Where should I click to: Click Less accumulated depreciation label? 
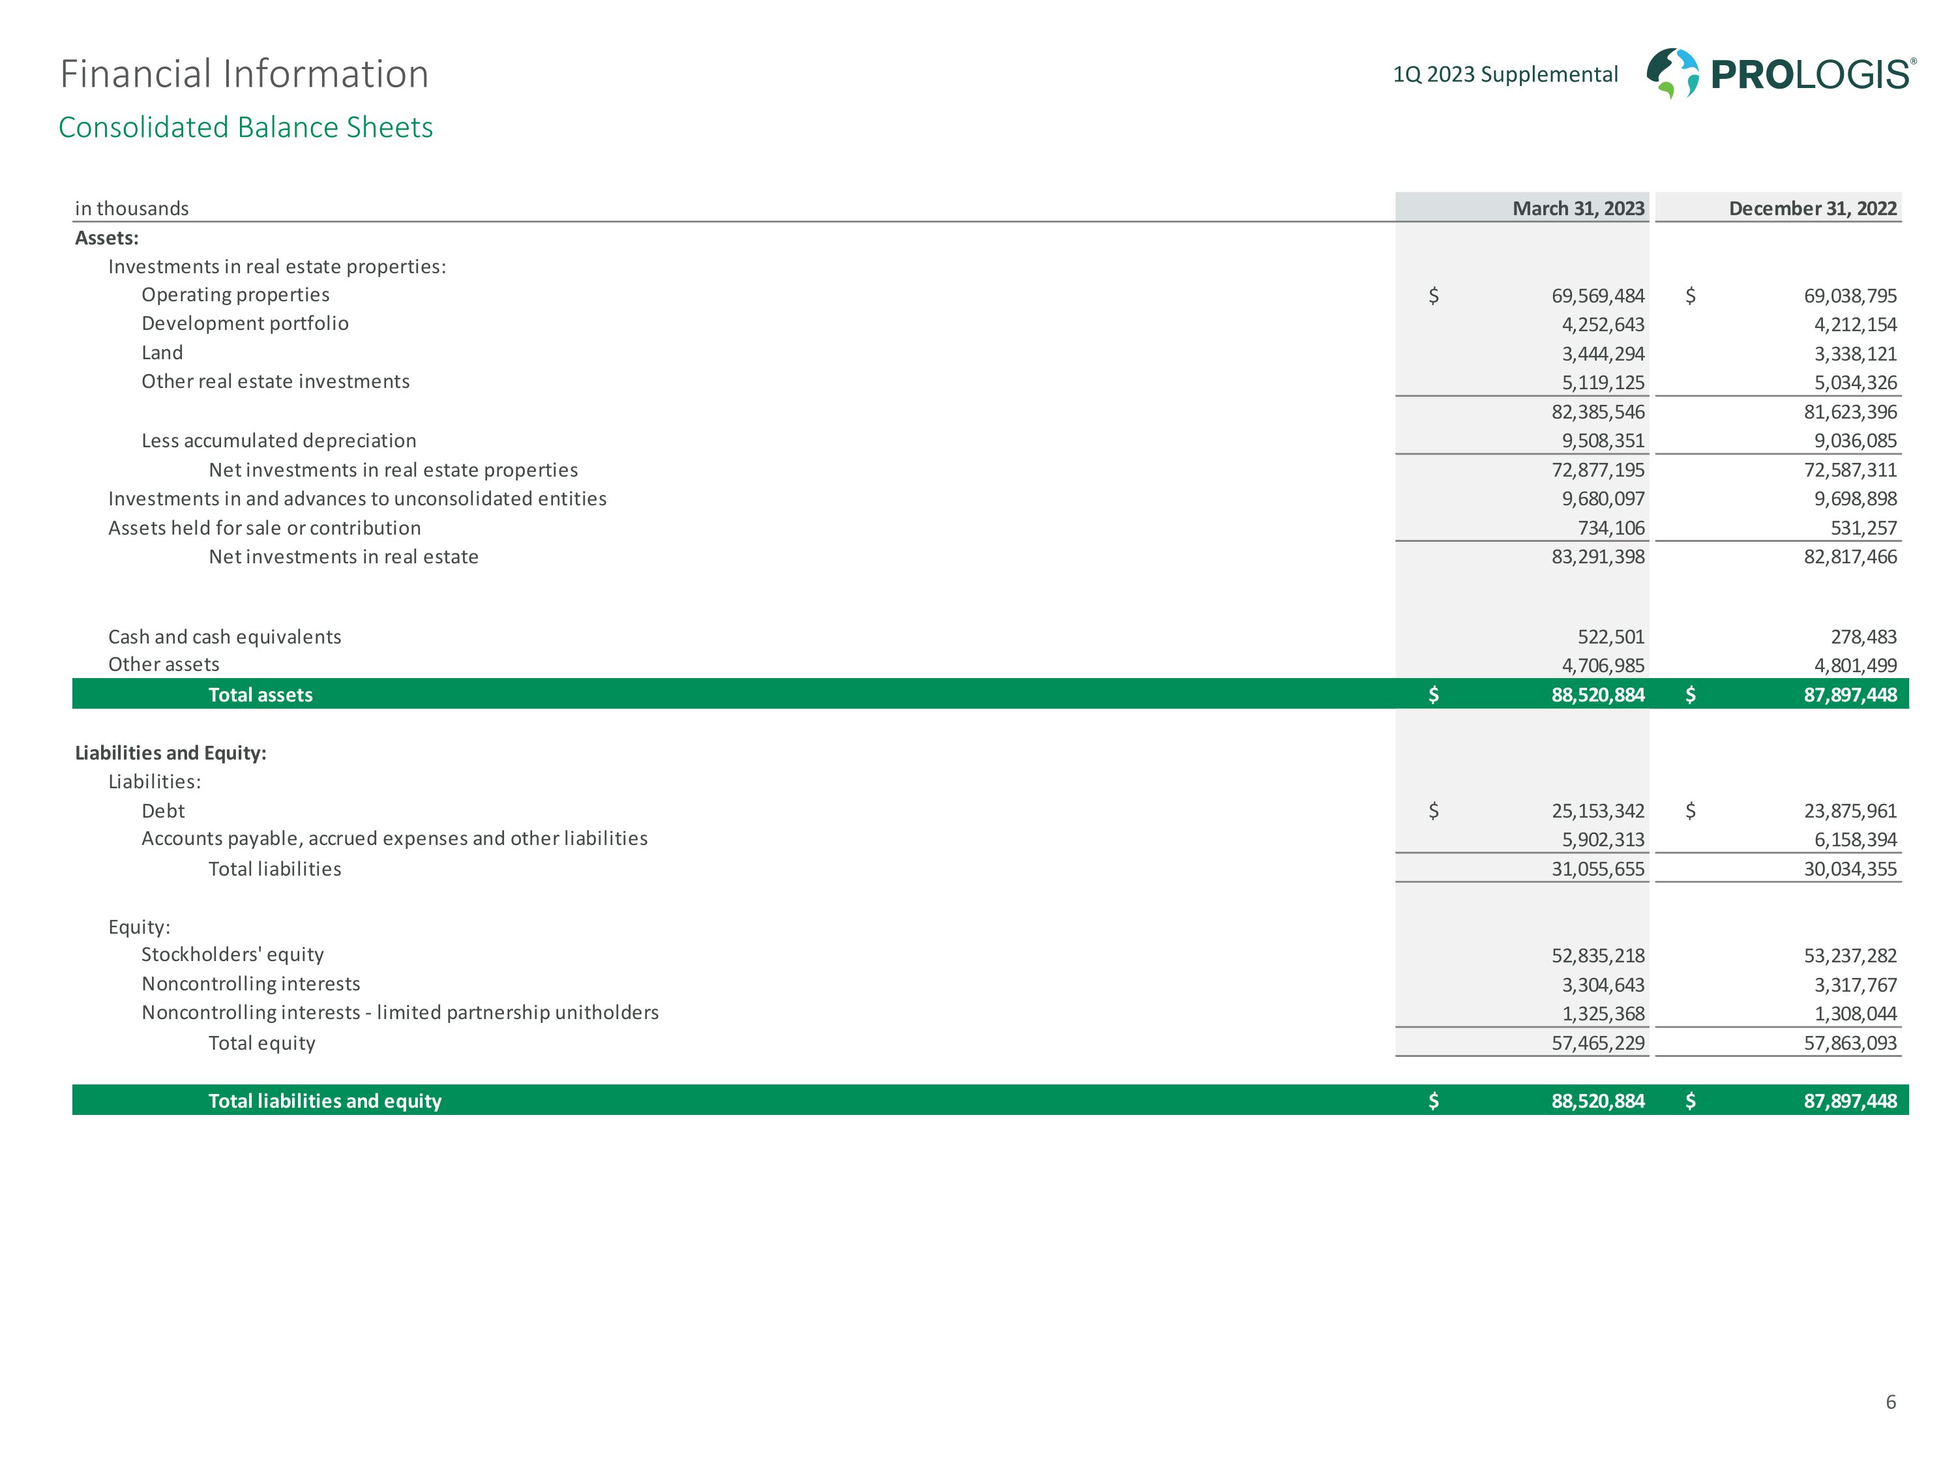click(x=278, y=440)
